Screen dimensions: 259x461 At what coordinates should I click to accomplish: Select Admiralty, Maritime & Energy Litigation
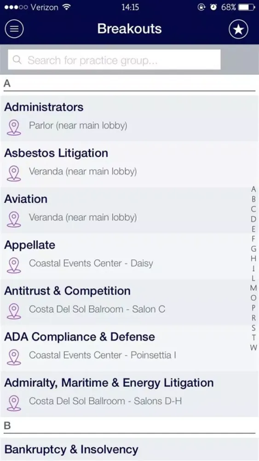pos(129,394)
